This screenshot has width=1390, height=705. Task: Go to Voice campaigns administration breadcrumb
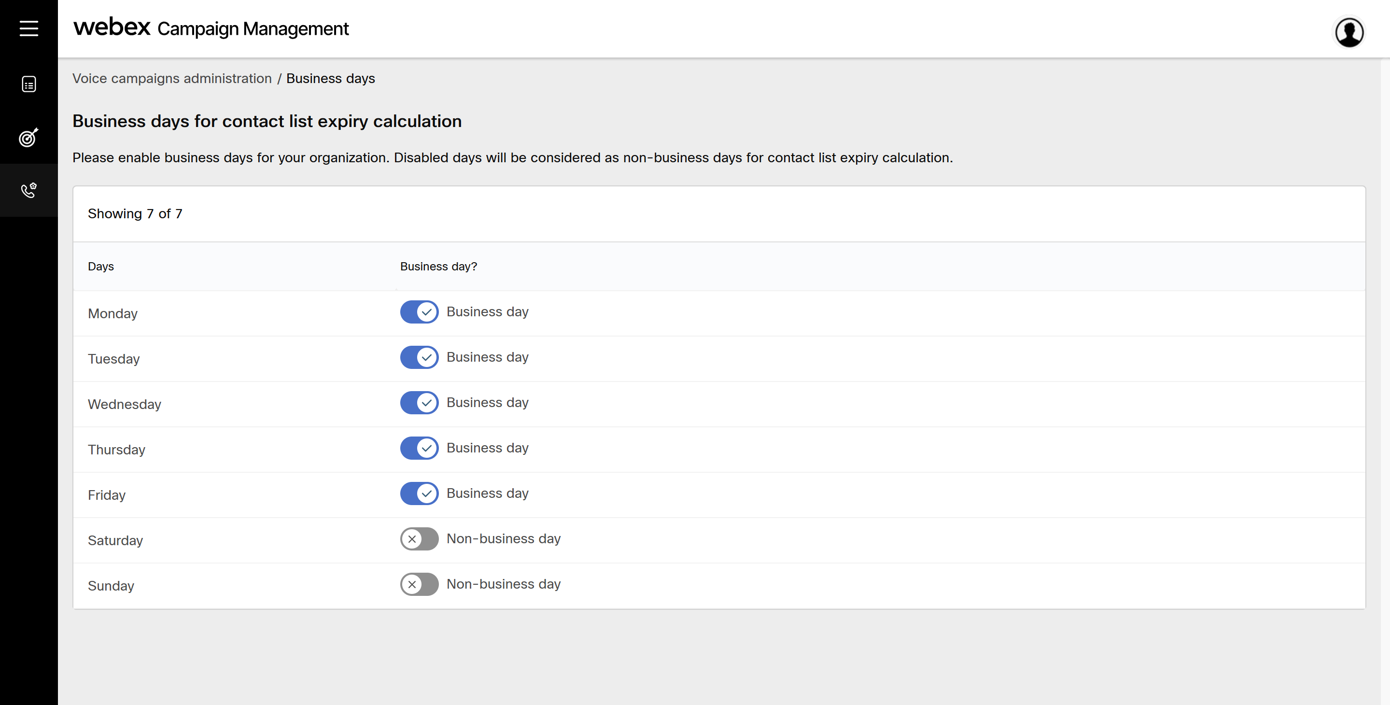point(172,78)
